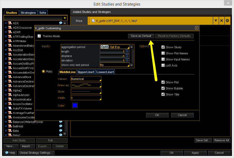The image size is (234, 158).
Task: Open the Width dropdown
Action: point(86,98)
